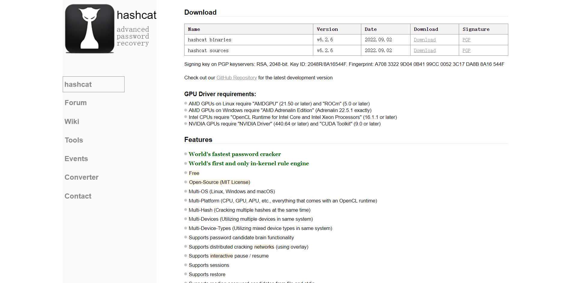Open the Contact page

(78, 196)
